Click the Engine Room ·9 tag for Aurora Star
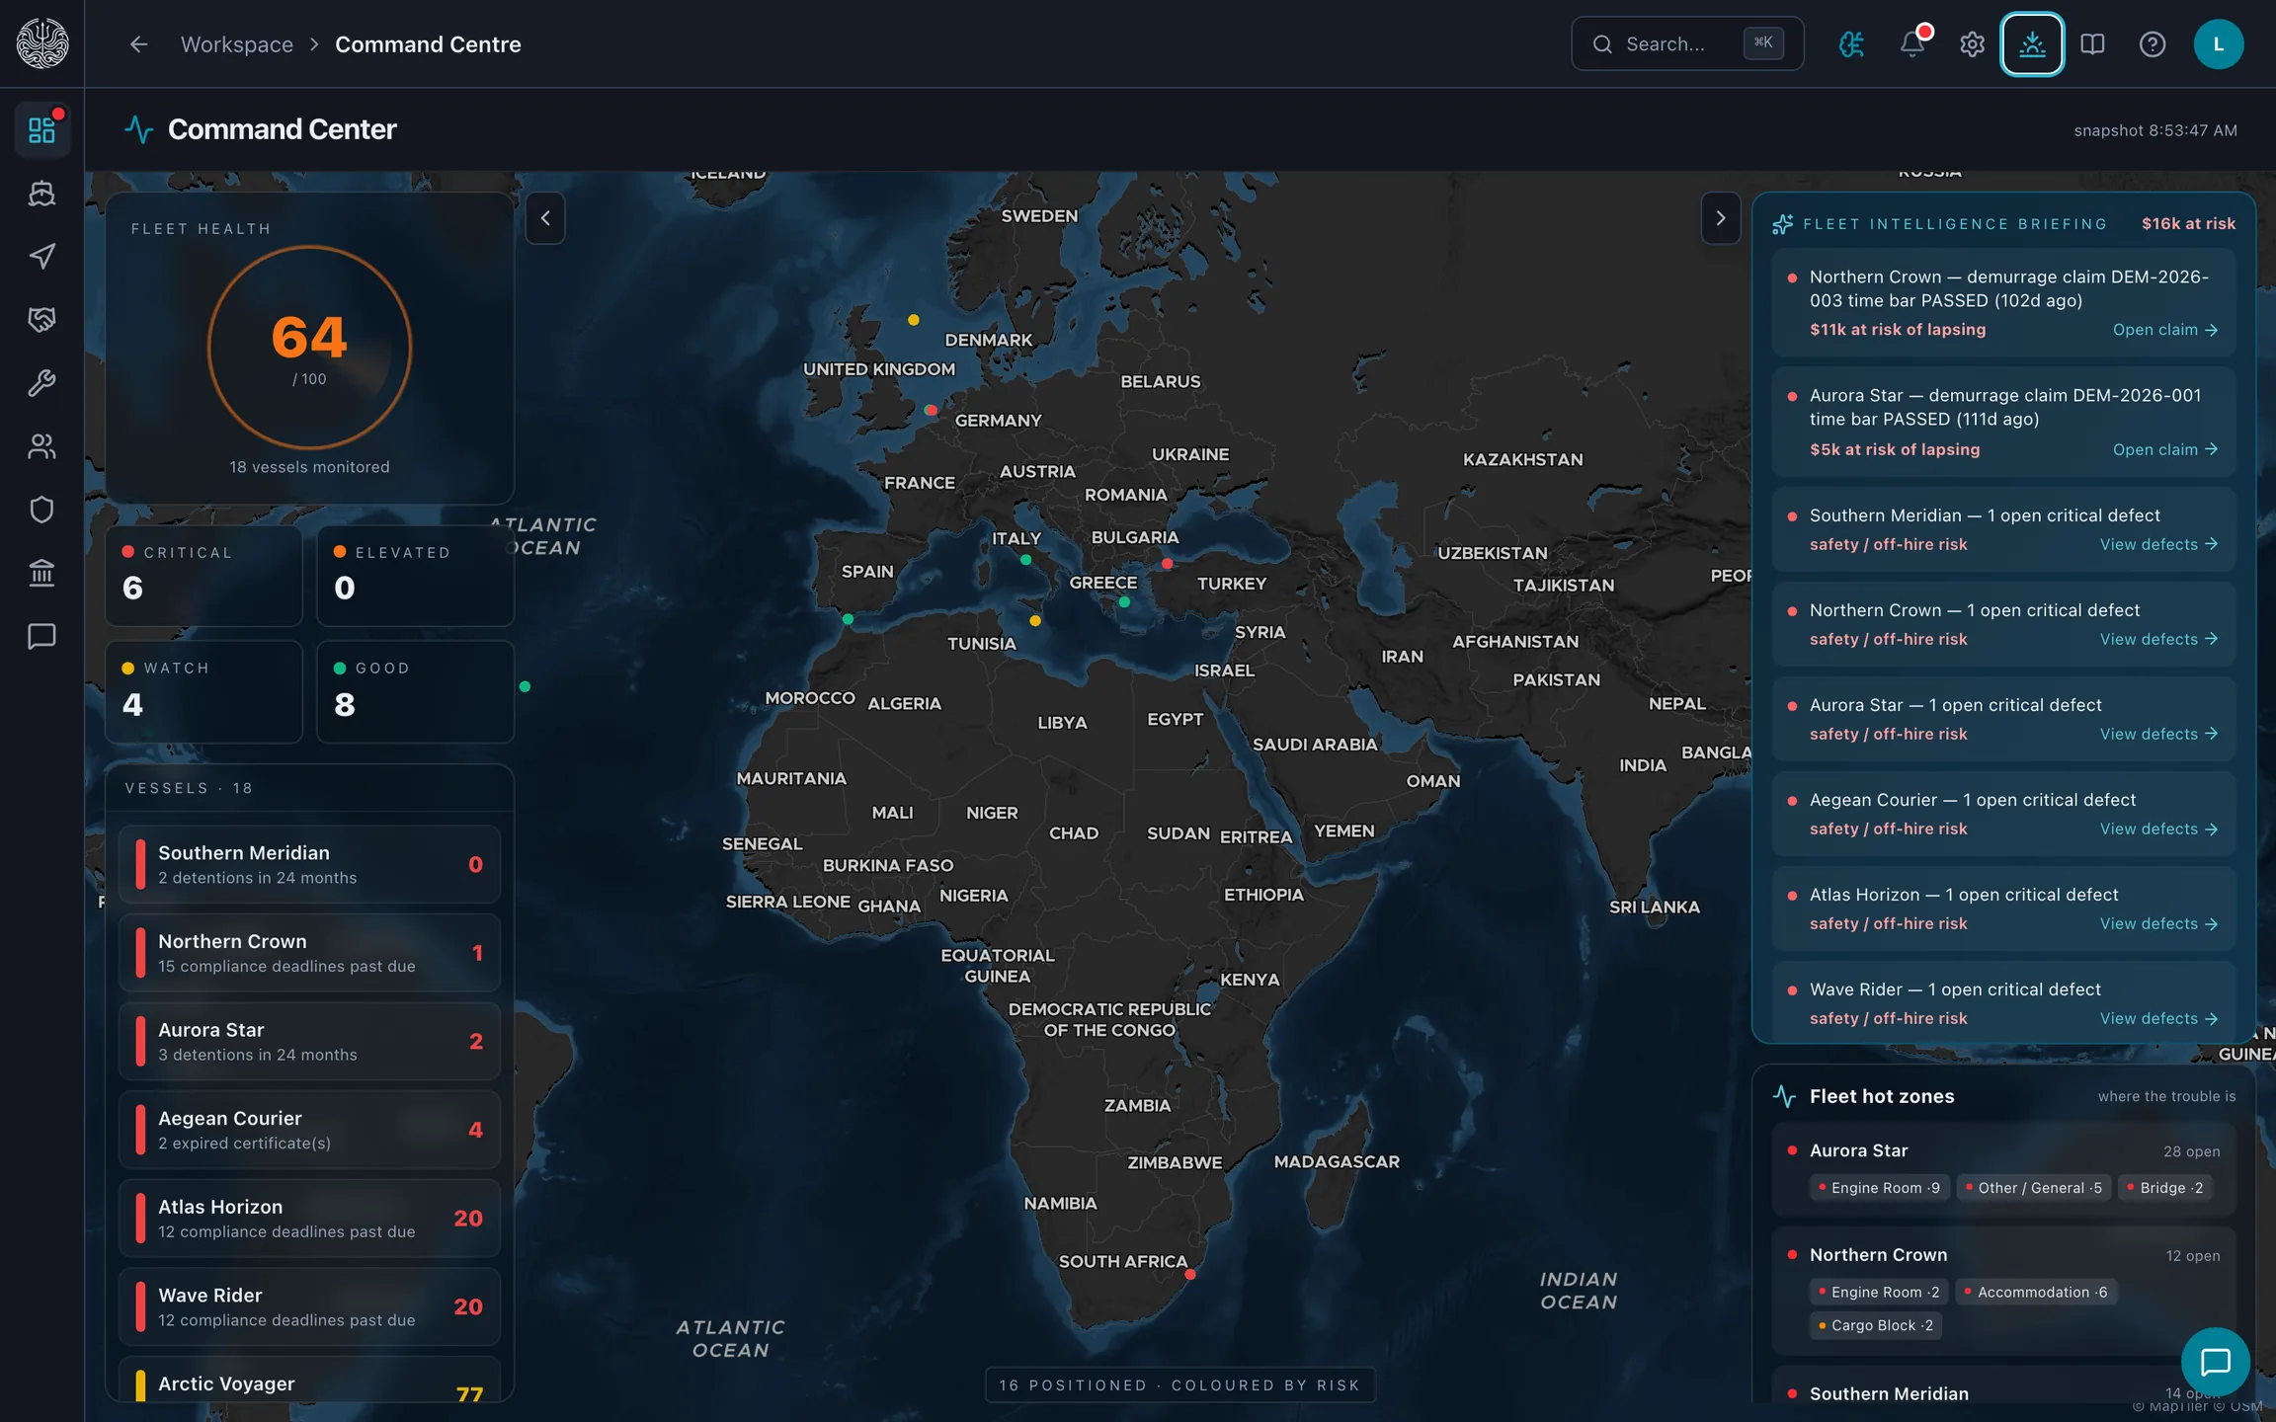The image size is (2276, 1422). click(1879, 1188)
